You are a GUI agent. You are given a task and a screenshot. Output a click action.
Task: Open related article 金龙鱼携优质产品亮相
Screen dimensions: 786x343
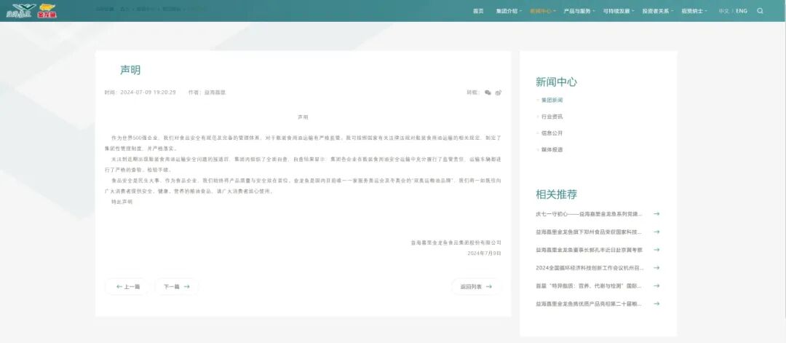coord(589,304)
